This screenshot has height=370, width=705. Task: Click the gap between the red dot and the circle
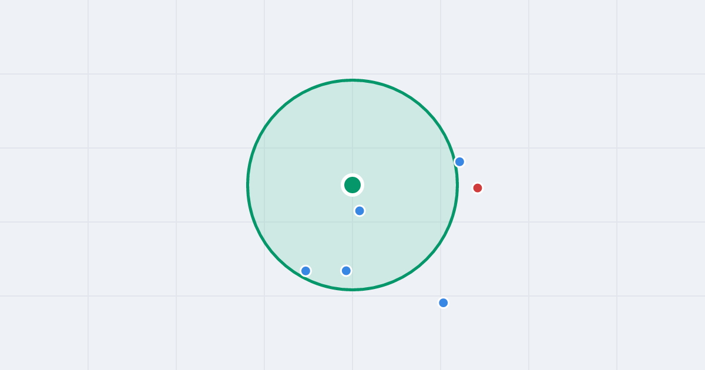465,188
